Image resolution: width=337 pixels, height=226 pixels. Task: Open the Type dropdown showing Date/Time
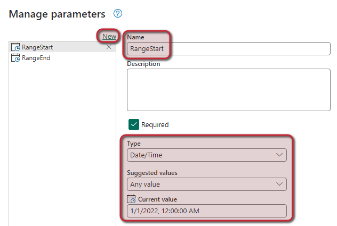point(207,155)
